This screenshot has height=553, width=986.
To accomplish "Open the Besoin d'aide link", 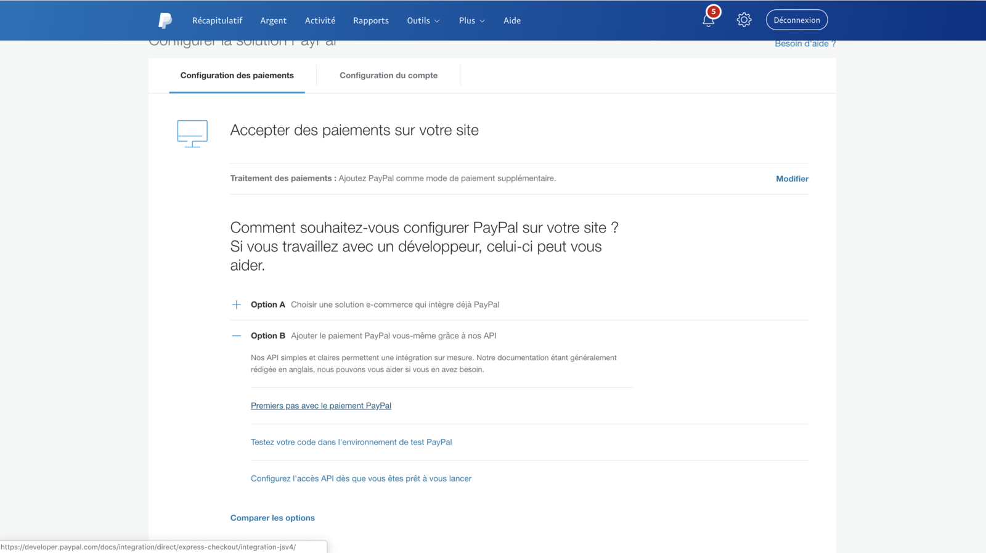I will click(x=805, y=44).
